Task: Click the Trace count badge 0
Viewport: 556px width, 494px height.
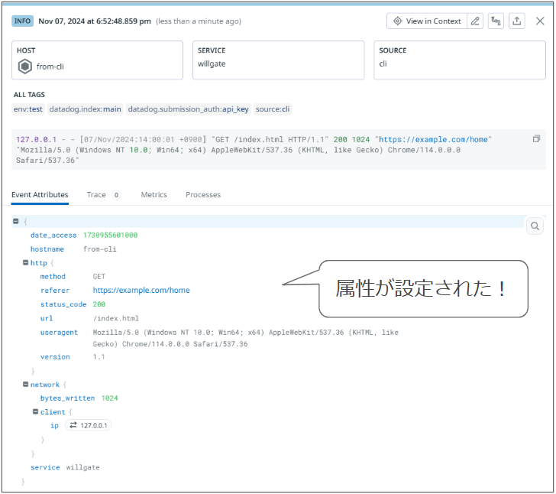Action: click(x=116, y=195)
